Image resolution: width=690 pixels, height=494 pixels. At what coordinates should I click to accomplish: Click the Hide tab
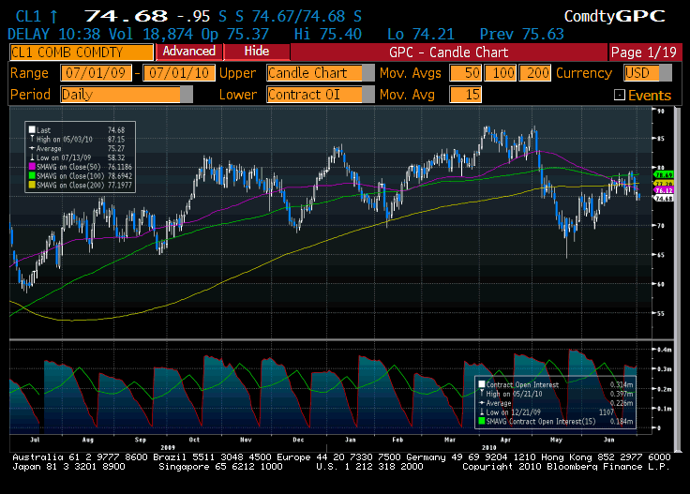[x=255, y=52]
